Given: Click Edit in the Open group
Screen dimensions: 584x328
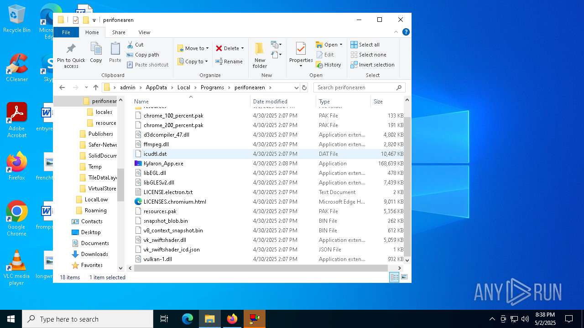Looking at the screenshot, I should tap(325, 55).
